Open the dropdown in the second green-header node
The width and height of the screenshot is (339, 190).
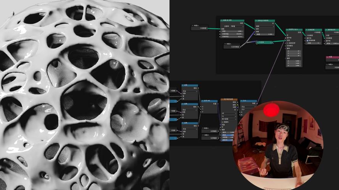click(x=265, y=26)
